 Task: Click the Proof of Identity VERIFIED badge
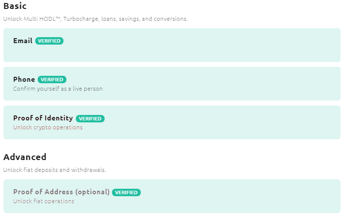coord(90,118)
